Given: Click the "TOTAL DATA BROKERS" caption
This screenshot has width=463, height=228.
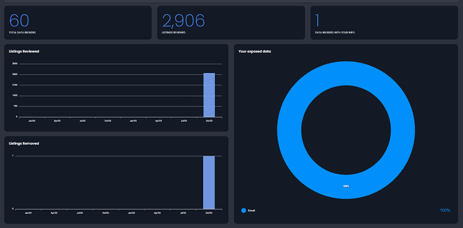Looking at the screenshot, I should [x=22, y=33].
